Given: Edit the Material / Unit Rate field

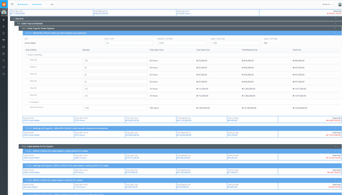Looking at the screenshot, I should 182,43.
